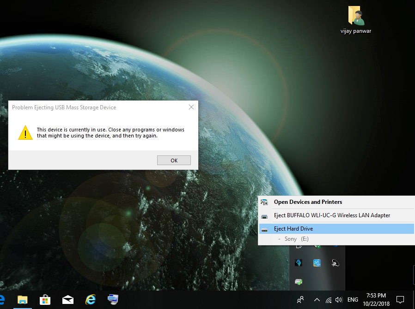This screenshot has width=415, height=309.
Task: Click the satellite dish tray icon
Action: tap(335, 263)
